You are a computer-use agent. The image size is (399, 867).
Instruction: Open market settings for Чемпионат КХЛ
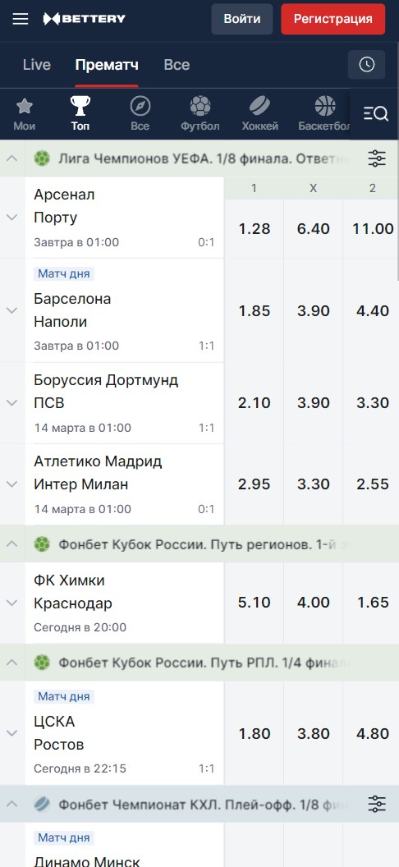tap(377, 804)
